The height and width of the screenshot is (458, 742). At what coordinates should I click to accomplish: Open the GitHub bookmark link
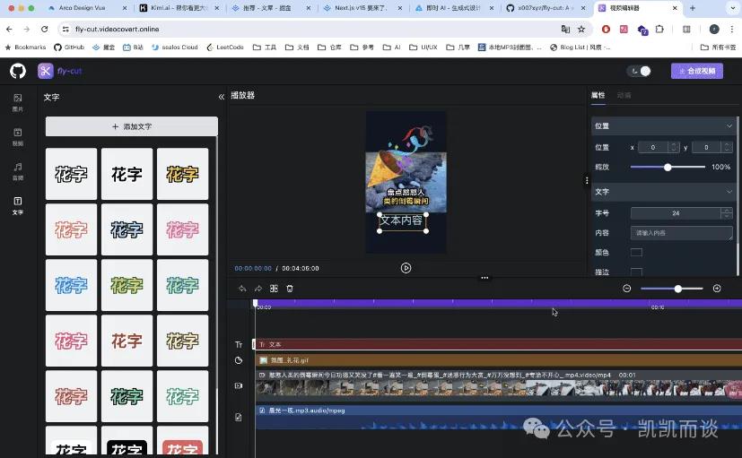pyautogui.click(x=69, y=48)
